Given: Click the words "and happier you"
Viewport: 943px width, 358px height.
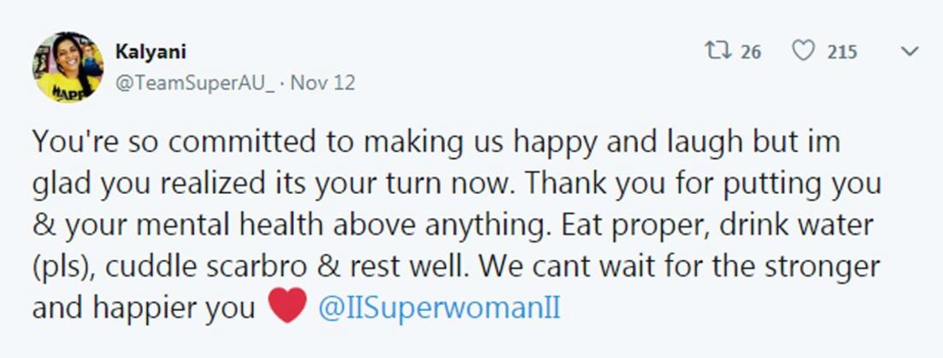Looking at the screenshot, I should pyautogui.click(x=144, y=308).
